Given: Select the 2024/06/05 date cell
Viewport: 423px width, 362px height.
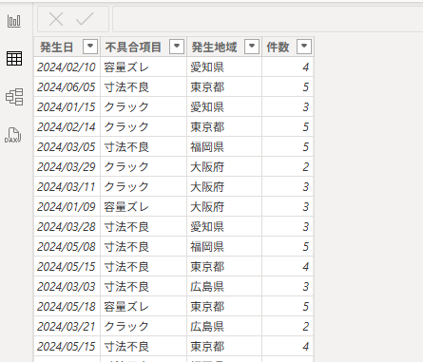Looking at the screenshot, I should click(67, 87).
